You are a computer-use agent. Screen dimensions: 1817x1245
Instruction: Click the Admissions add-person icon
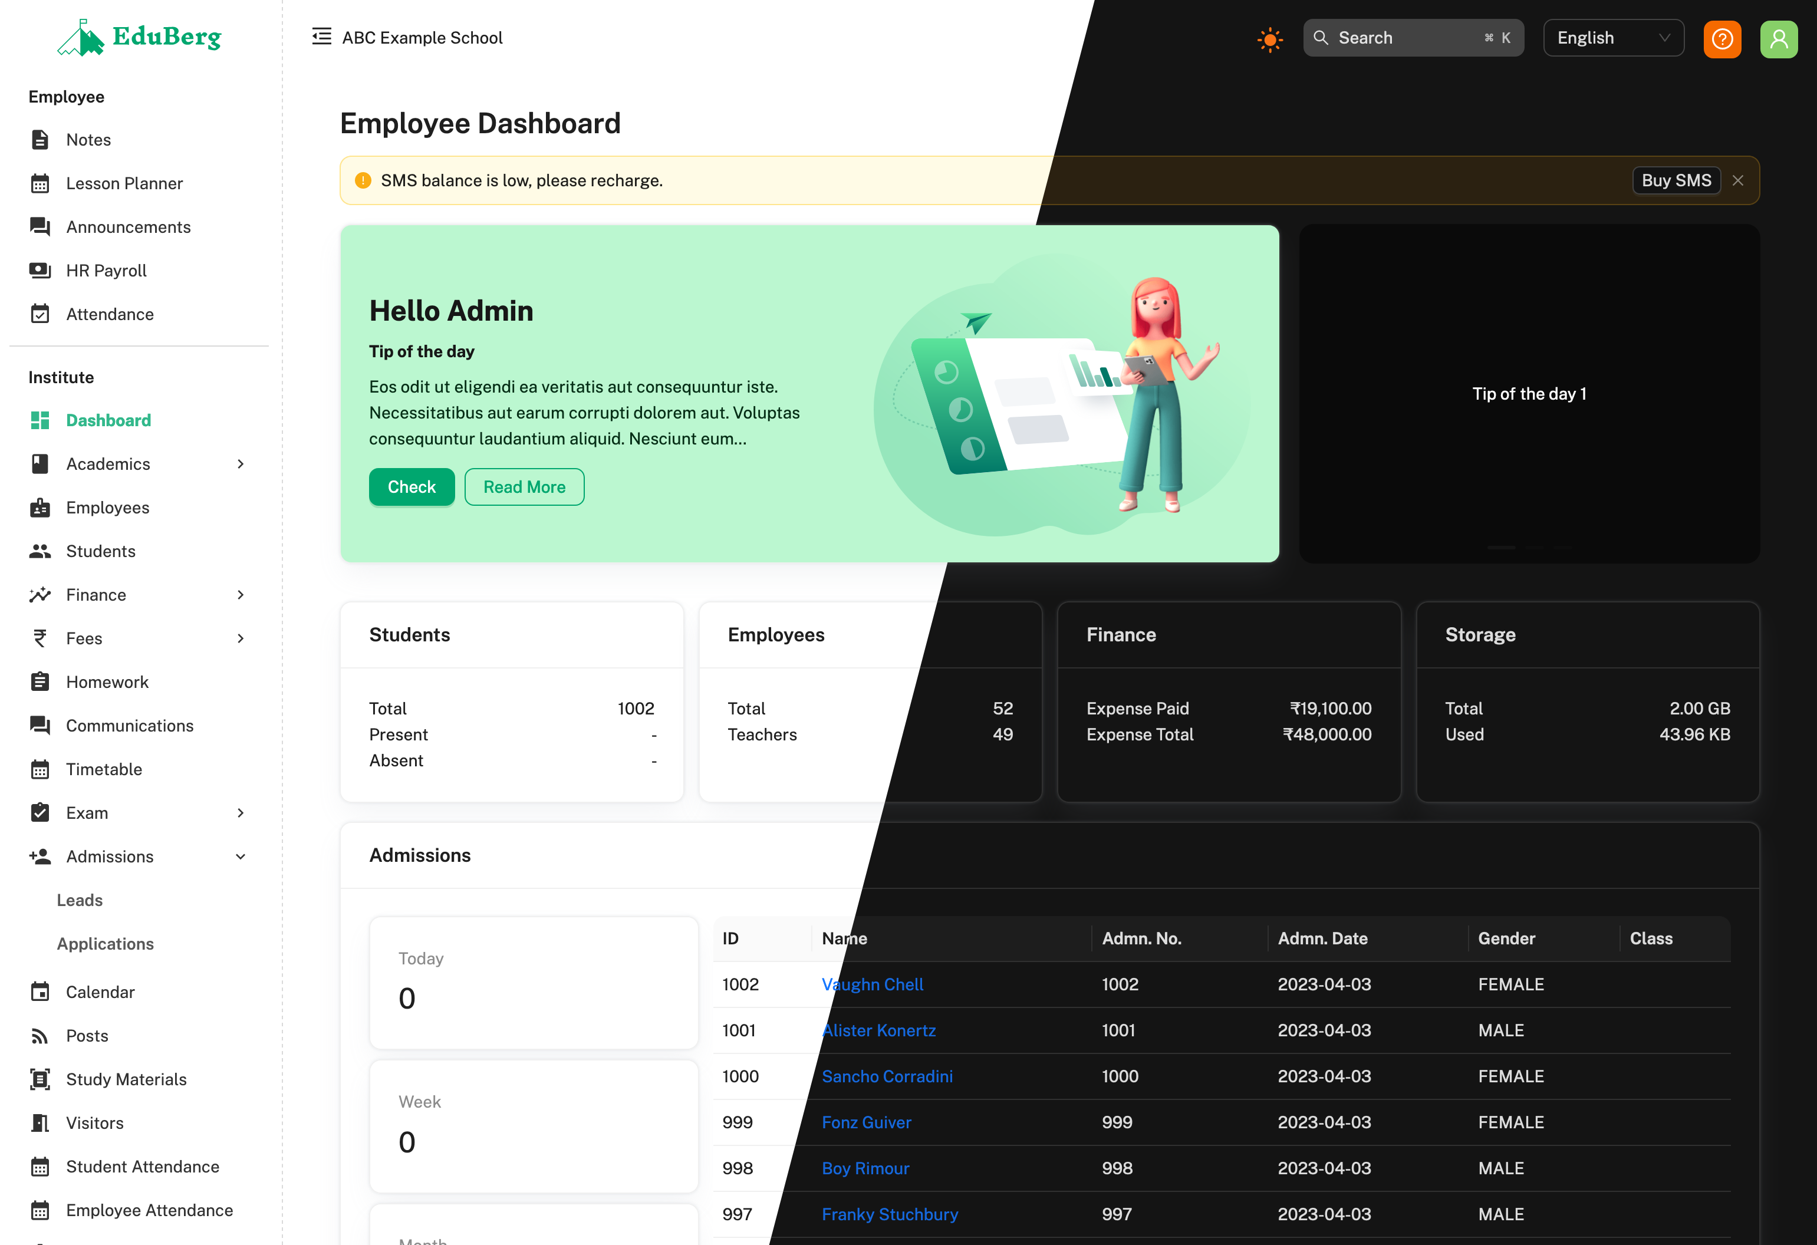point(40,857)
